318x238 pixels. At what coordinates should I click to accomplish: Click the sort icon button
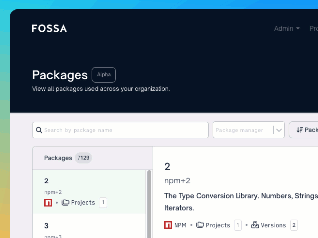(300, 130)
